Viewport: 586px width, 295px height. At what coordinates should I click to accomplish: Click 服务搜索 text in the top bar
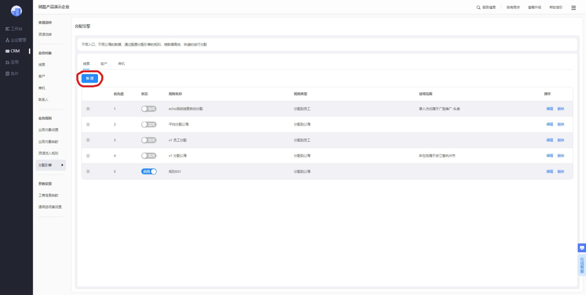pyautogui.click(x=489, y=8)
